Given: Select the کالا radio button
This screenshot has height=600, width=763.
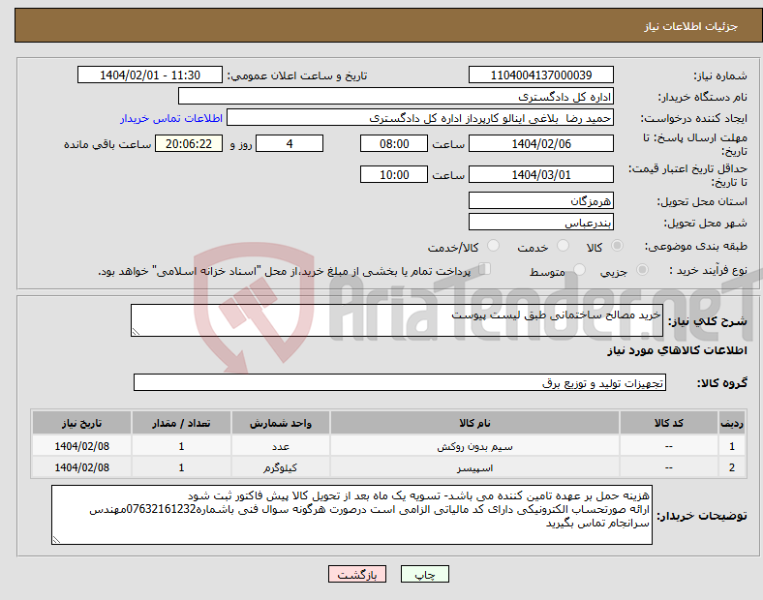Looking at the screenshot, I should 617,246.
